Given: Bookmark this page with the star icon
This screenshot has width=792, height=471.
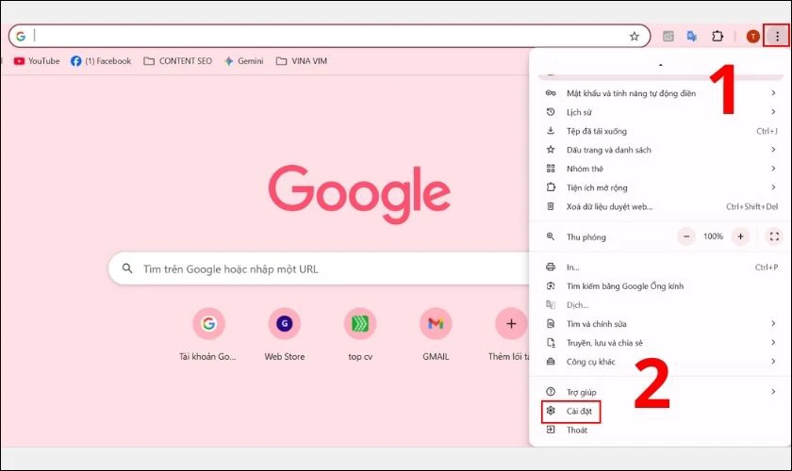Looking at the screenshot, I should (634, 36).
